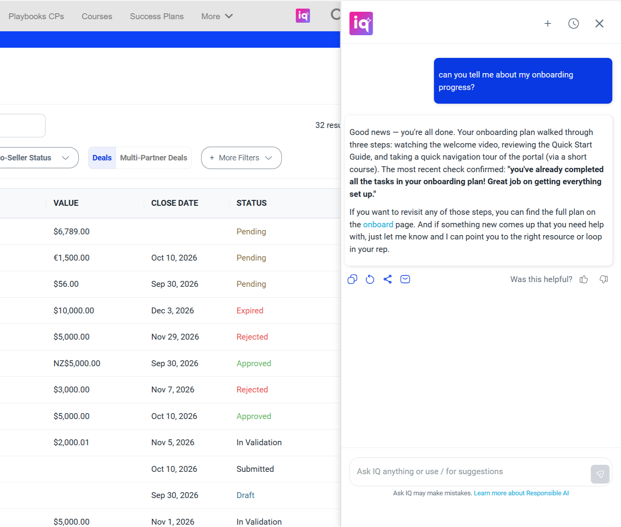This screenshot has height=527, width=621.
Task: Sort by the STATUS column header
Action: [x=251, y=203]
